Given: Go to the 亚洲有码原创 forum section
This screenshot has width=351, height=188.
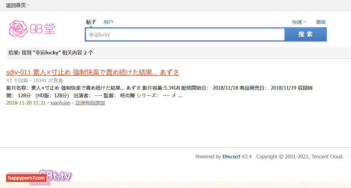Looking at the screenshot, I should pyautogui.click(x=90, y=103).
